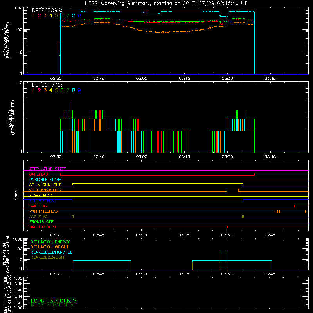Select the AAZ_FLAG label
The image size is (313, 313).
(38, 216)
